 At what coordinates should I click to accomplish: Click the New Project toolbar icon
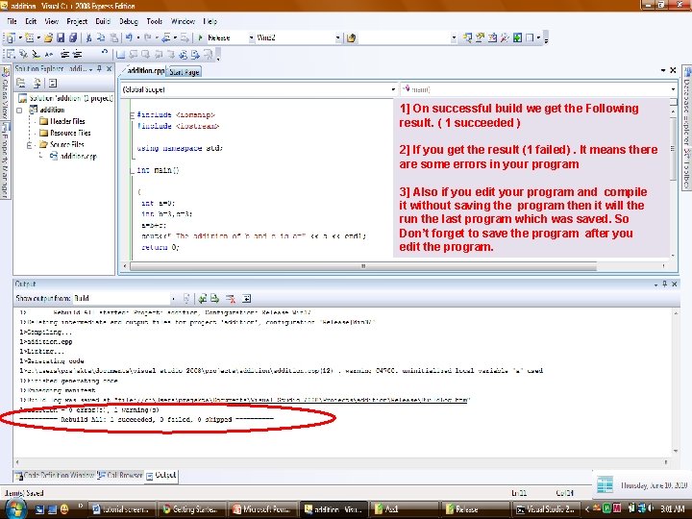click(11, 37)
